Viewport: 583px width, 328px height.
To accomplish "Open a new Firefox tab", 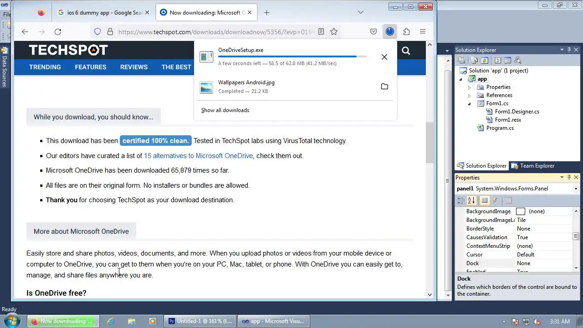I will [x=267, y=13].
